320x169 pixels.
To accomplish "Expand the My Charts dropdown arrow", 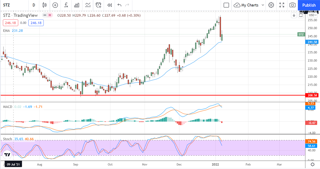I will (263, 5).
